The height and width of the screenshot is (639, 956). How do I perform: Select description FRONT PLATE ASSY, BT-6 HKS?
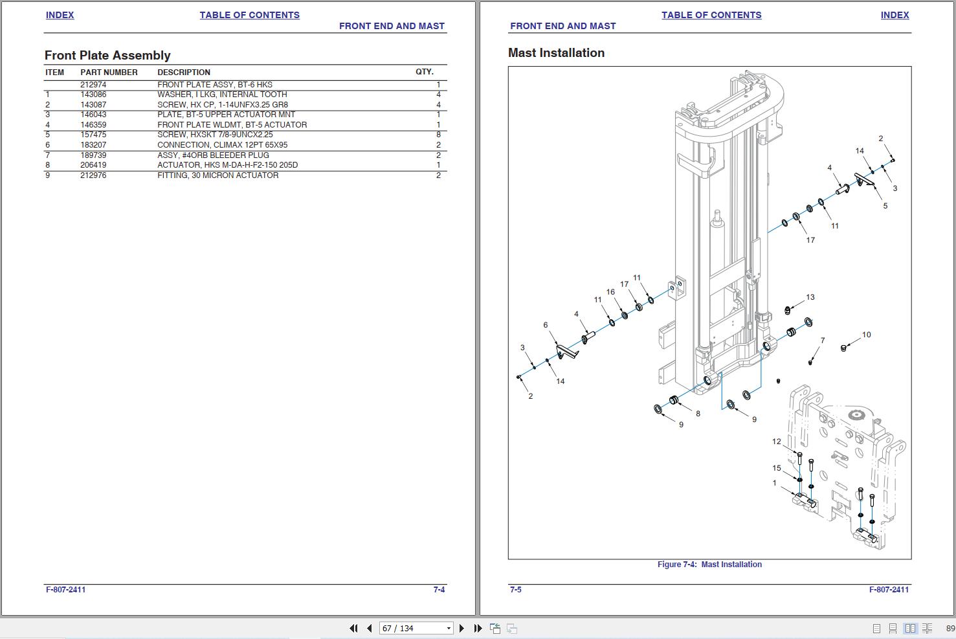tap(215, 85)
